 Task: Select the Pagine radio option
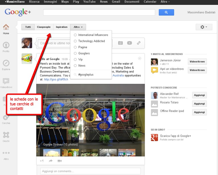75,47
